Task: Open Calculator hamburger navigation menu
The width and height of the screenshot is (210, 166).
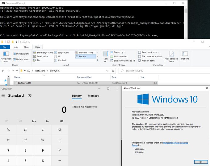Action: (x=3, y=95)
